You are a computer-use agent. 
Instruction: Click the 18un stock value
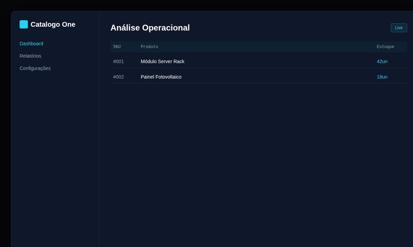pos(382,77)
